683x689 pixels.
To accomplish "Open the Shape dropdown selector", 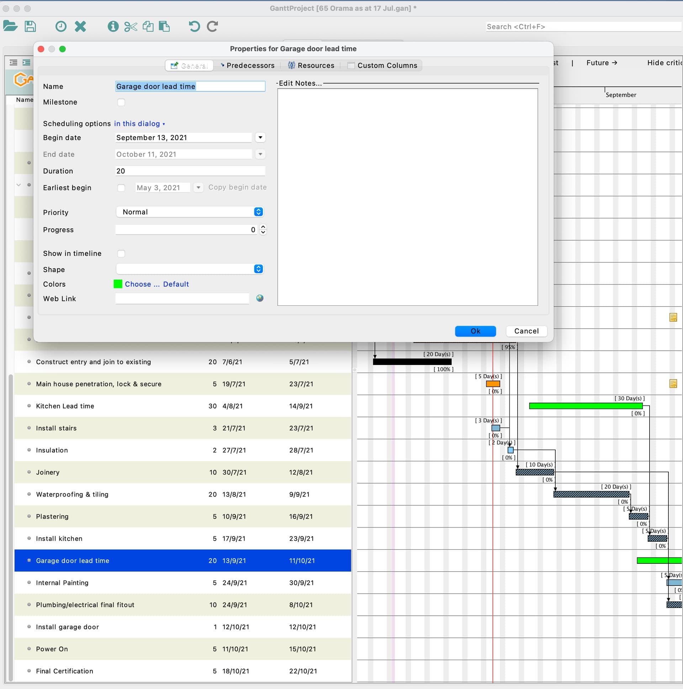I will tap(258, 269).
